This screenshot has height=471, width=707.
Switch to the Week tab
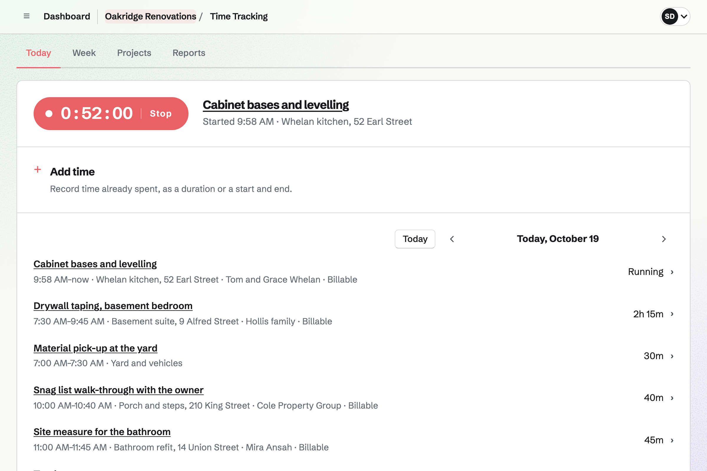click(x=84, y=53)
